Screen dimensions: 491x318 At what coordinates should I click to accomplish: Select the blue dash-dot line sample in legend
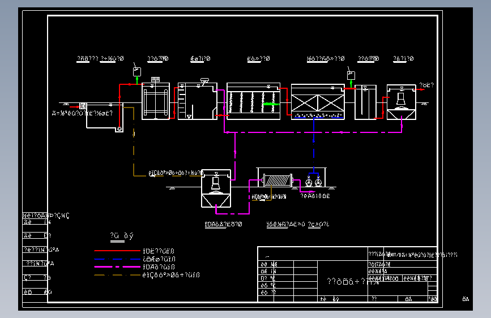click(117, 259)
